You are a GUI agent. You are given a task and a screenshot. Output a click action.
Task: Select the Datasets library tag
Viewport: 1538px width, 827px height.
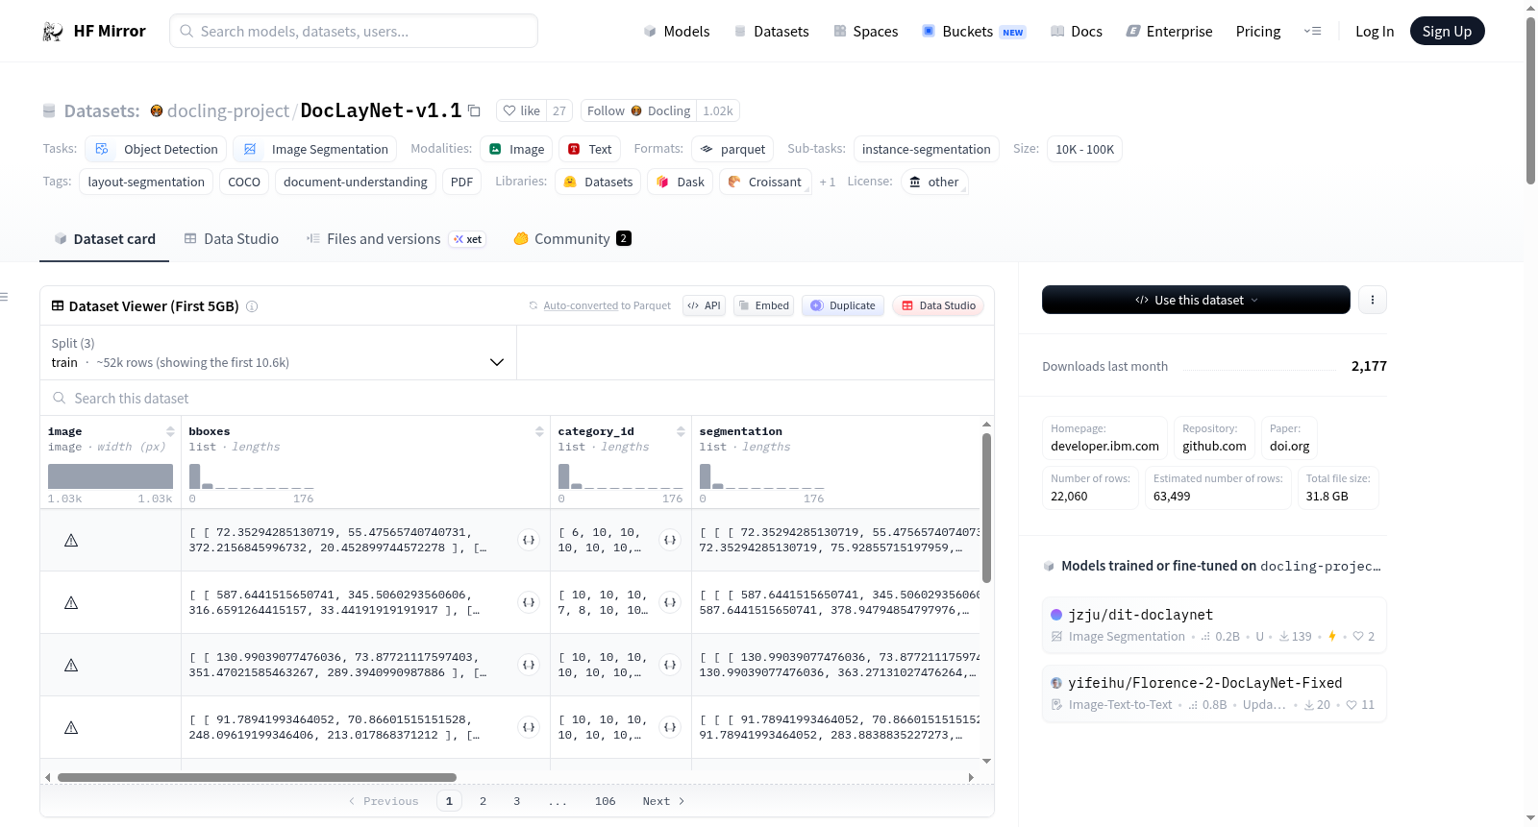click(598, 182)
